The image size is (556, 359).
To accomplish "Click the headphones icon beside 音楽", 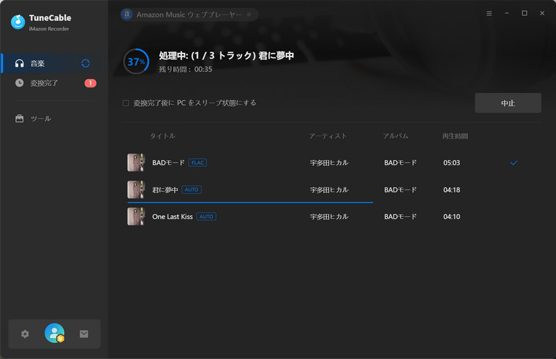I will pyautogui.click(x=19, y=63).
